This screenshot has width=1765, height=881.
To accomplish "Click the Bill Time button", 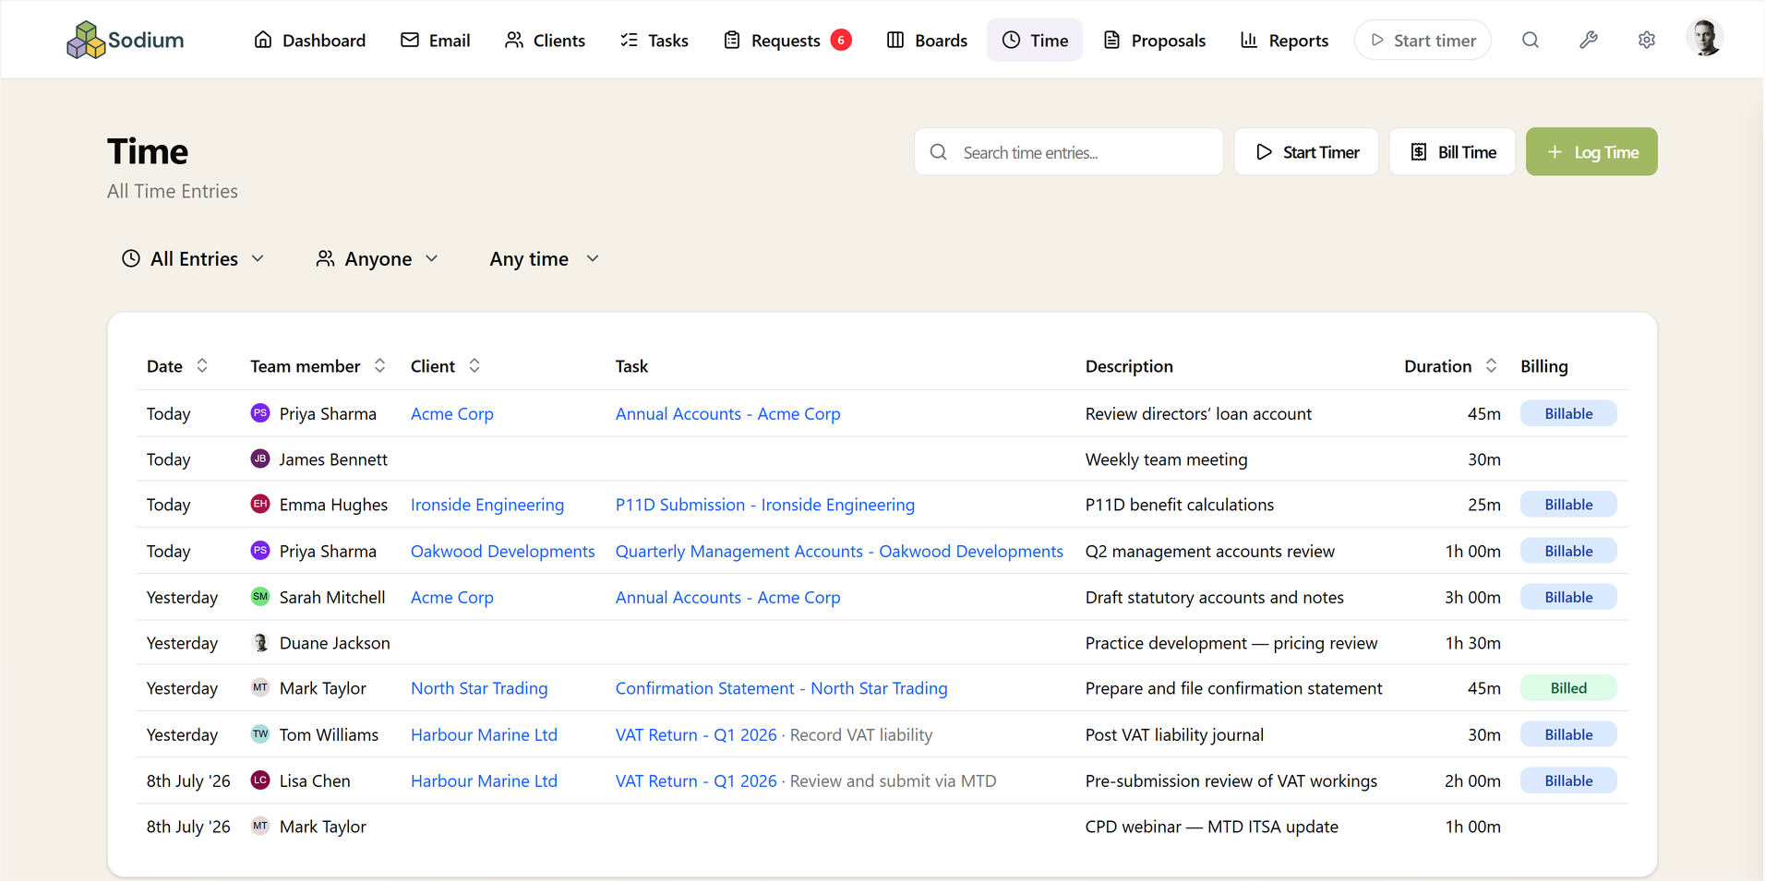I will tap(1452, 152).
